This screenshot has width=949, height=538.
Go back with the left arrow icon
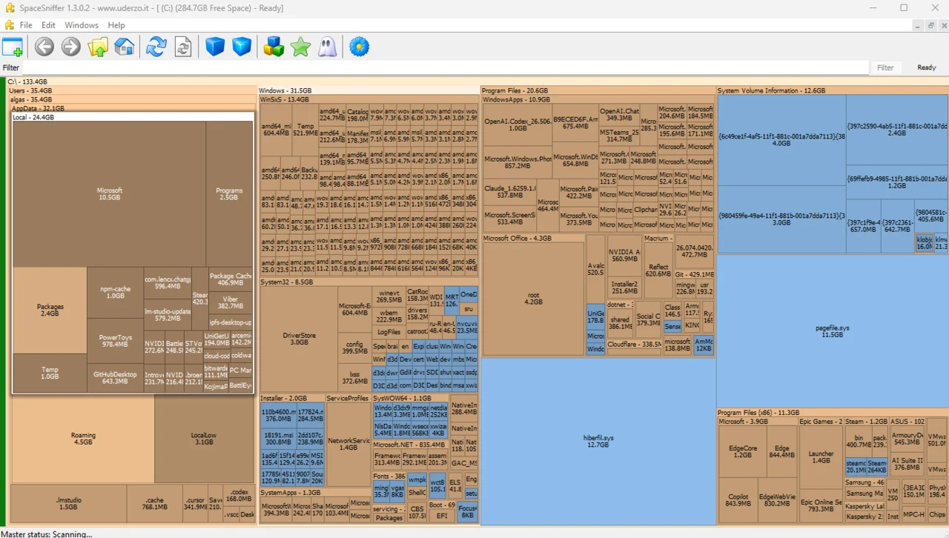pyautogui.click(x=44, y=47)
